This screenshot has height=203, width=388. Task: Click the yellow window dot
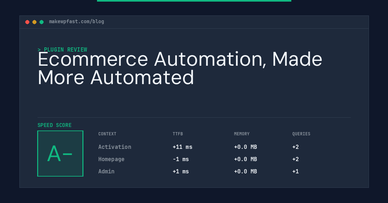(34, 22)
